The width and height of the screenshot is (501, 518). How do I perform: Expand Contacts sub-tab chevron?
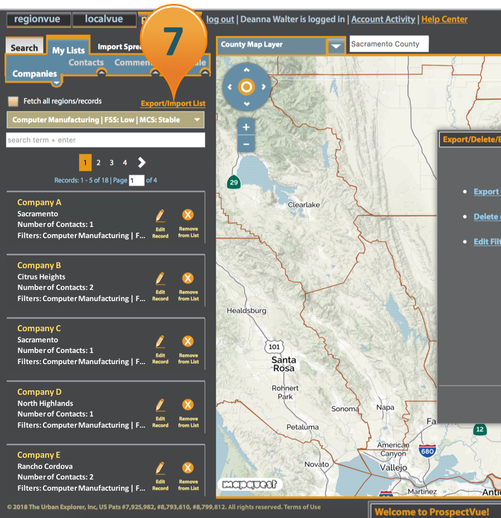click(x=101, y=72)
